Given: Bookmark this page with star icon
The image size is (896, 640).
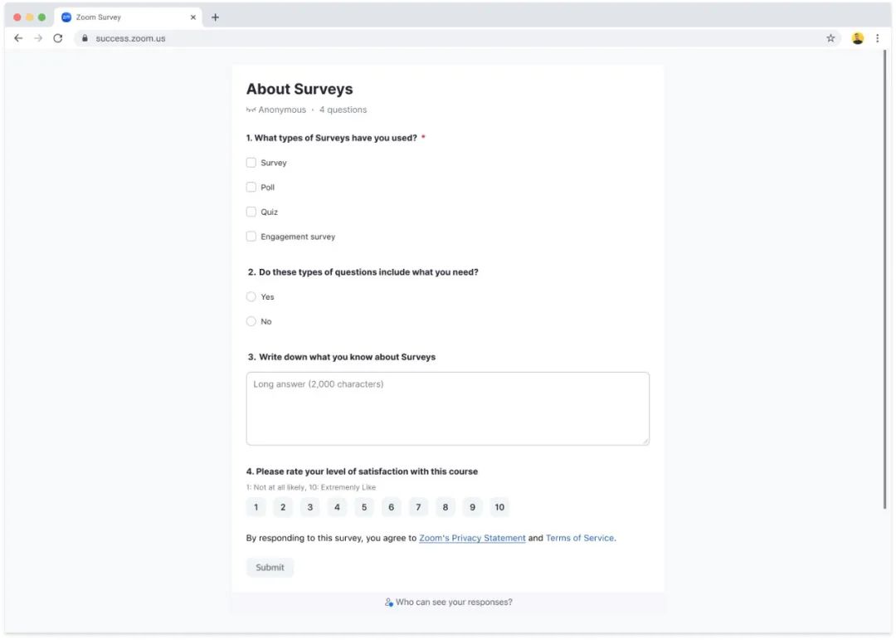Looking at the screenshot, I should tap(830, 38).
